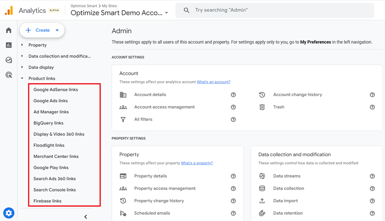This screenshot has height=221, width=385.
Task: Click the Account details link
Action: click(150, 95)
